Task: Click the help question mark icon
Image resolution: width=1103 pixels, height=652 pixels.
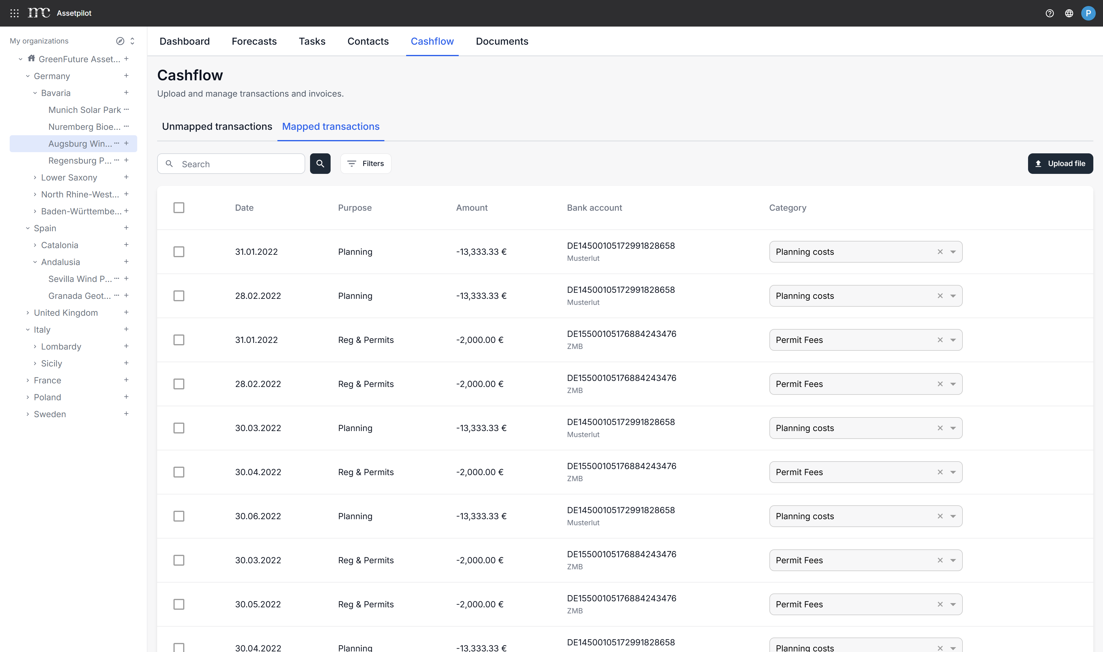Action: coord(1049,13)
